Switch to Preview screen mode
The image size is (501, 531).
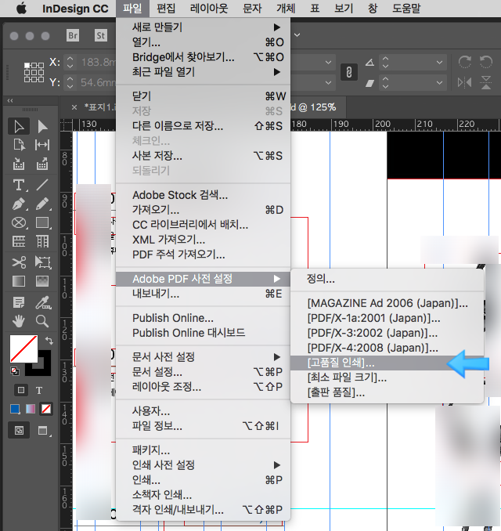tap(43, 431)
